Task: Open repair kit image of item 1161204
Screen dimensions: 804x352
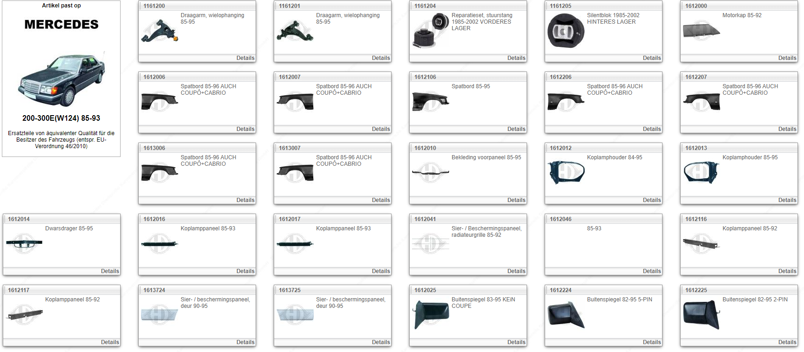Action: [x=431, y=31]
